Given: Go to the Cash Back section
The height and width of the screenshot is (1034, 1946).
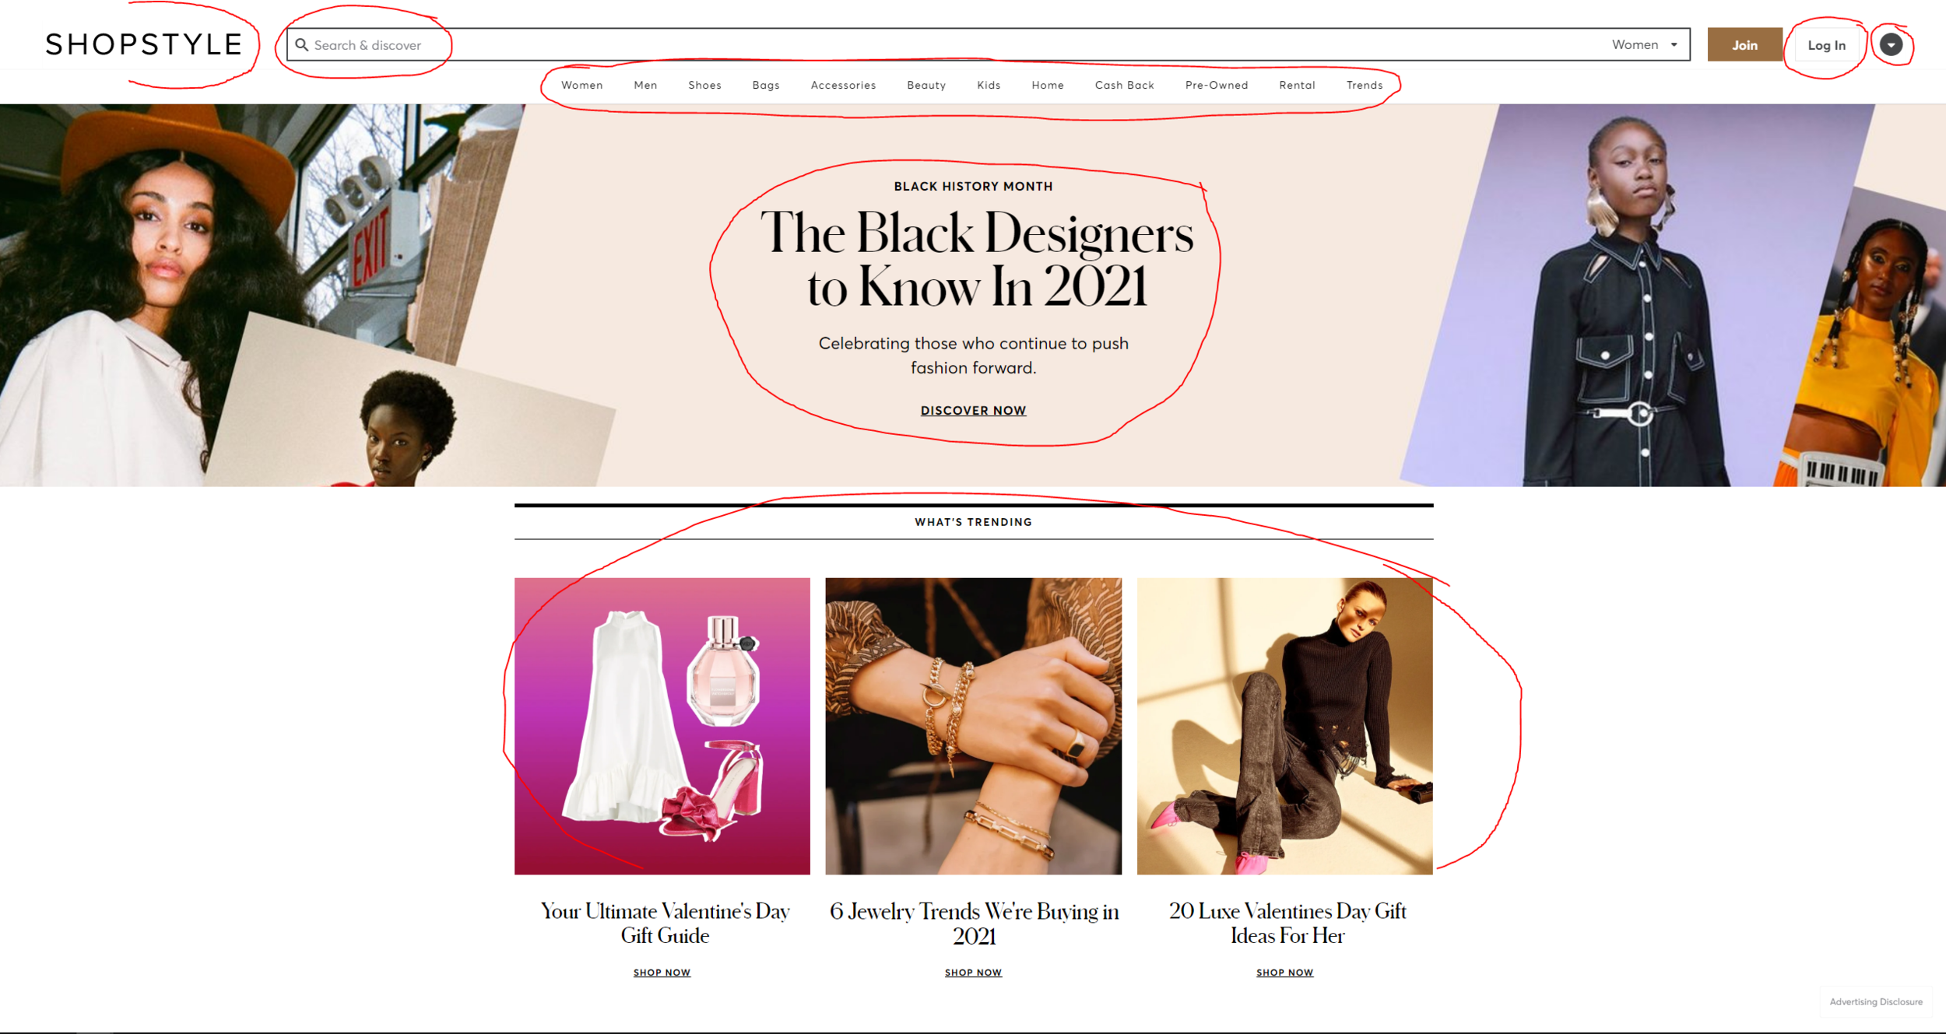Looking at the screenshot, I should coord(1124,85).
